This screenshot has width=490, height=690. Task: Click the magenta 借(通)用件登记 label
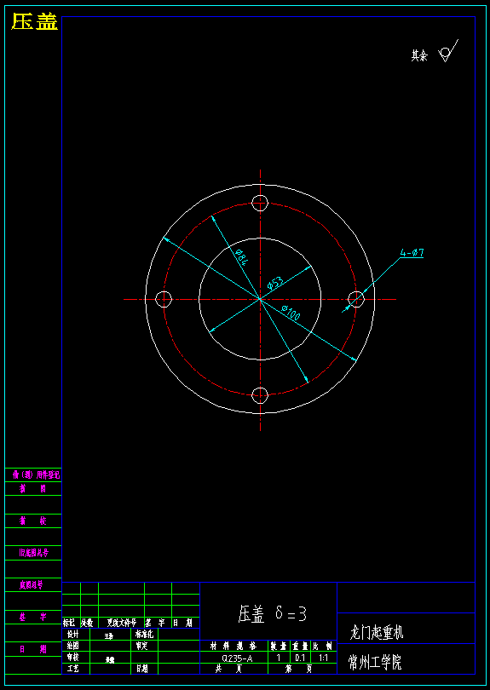point(36,475)
